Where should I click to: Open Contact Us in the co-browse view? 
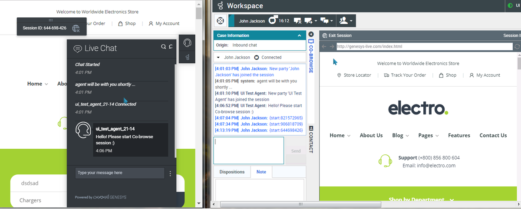[x=493, y=135]
